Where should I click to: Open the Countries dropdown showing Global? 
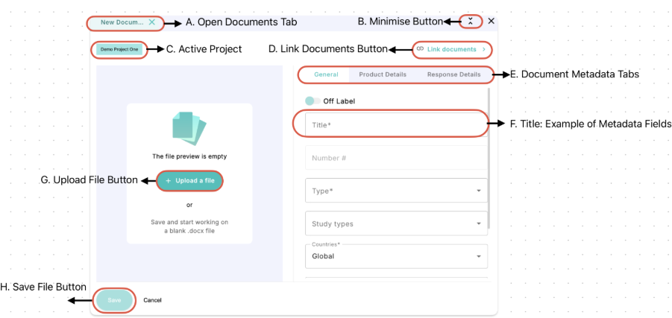click(397, 256)
